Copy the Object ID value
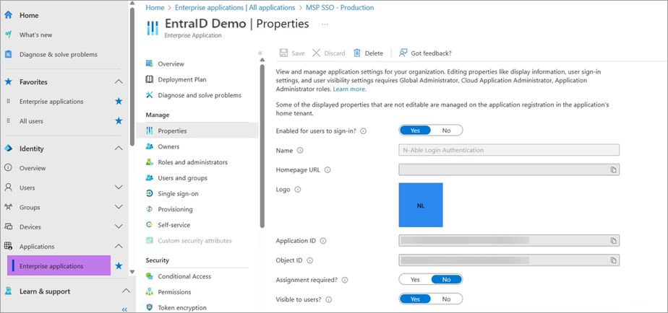668x313 pixels. click(613, 260)
